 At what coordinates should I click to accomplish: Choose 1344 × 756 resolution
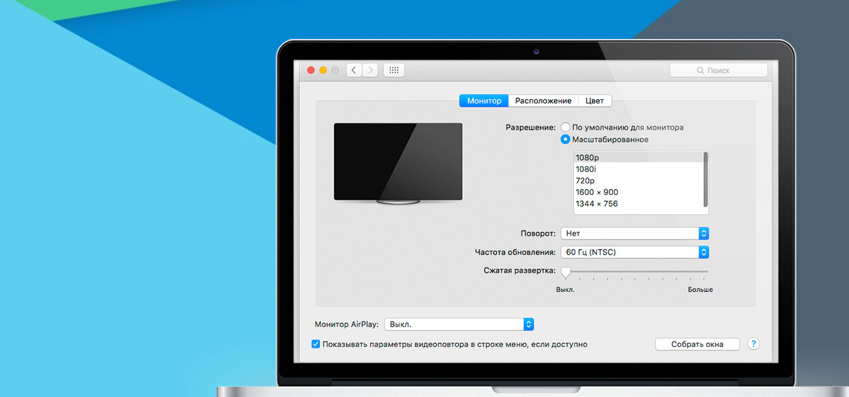pyautogui.click(x=637, y=204)
